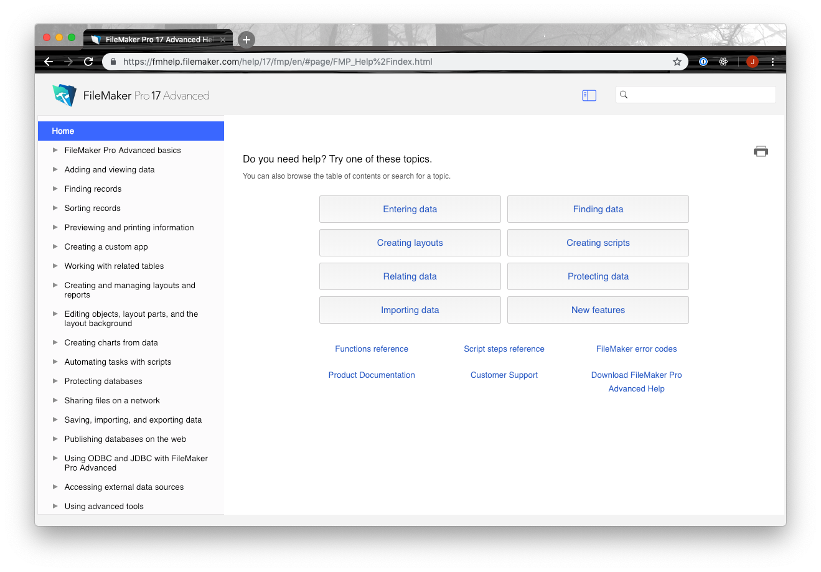Bookmark this page with the star icon
Image resolution: width=821 pixels, height=572 pixels.
677,62
